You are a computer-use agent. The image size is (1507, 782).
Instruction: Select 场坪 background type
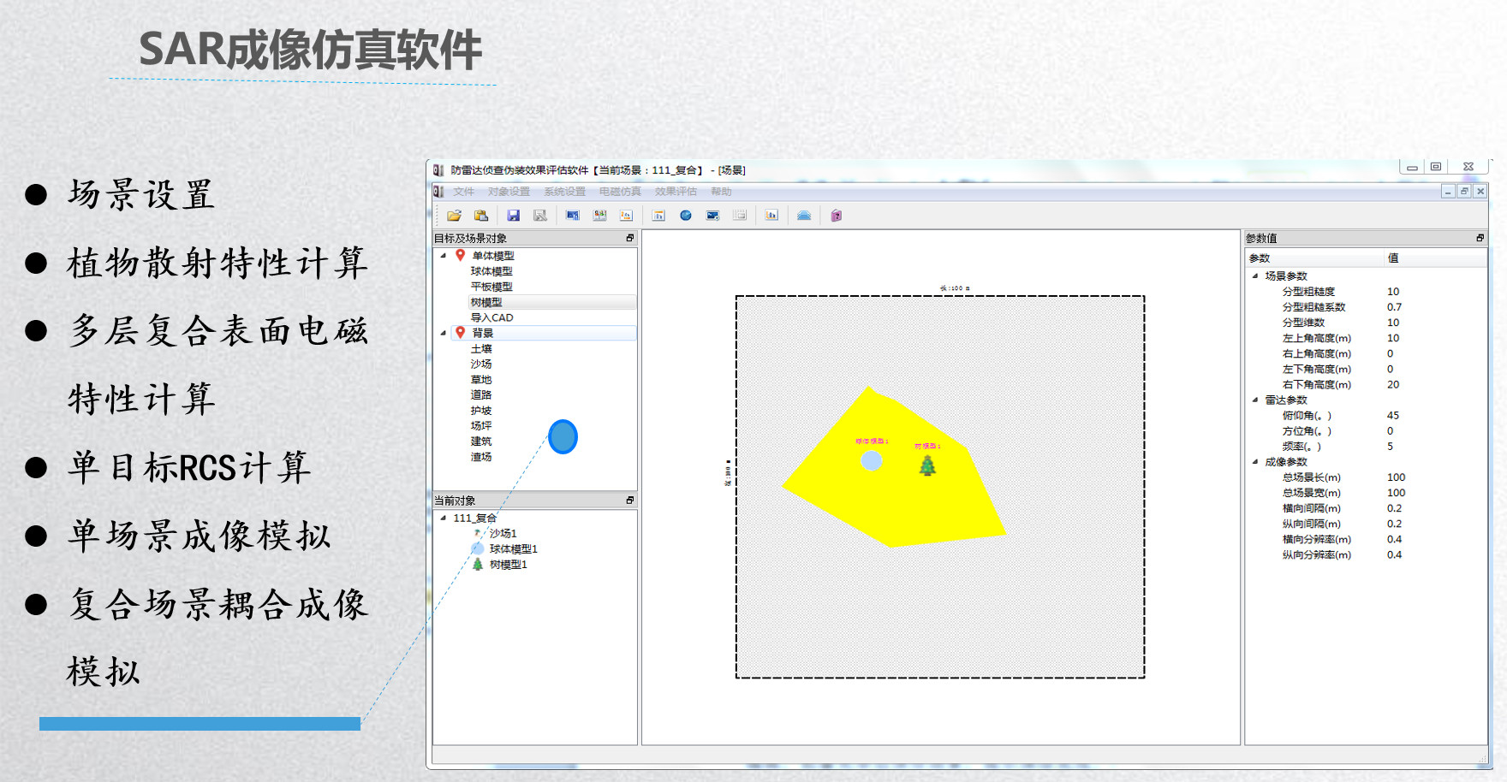coord(481,426)
